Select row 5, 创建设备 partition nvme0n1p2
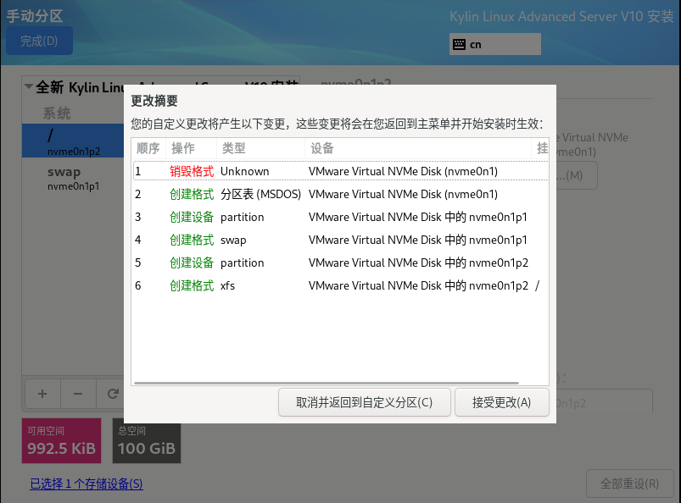 click(341, 263)
